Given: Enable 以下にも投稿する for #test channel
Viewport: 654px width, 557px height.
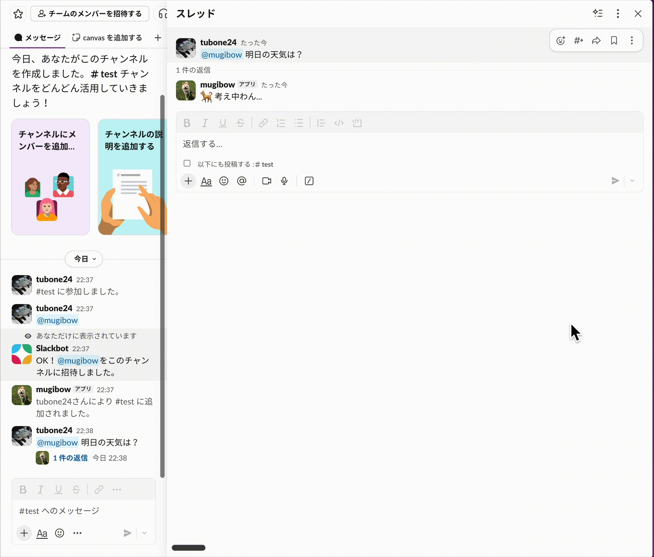Looking at the screenshot, I should (187, 164).
